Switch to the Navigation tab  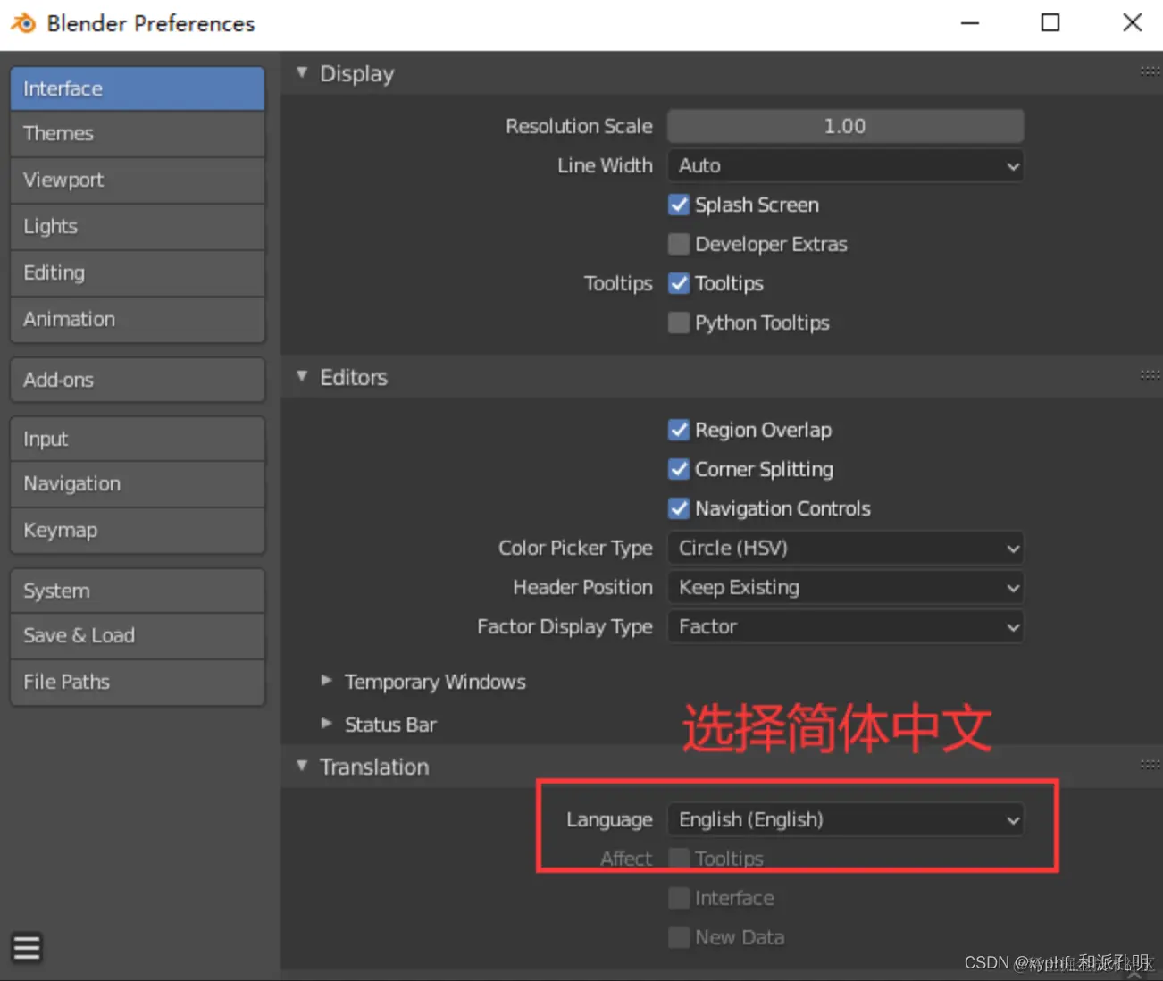pyautogui.click(x=138, y=484)
